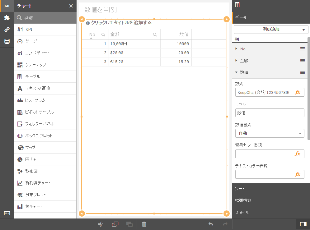Open the 数値書式 dropdown

(270, 133)
